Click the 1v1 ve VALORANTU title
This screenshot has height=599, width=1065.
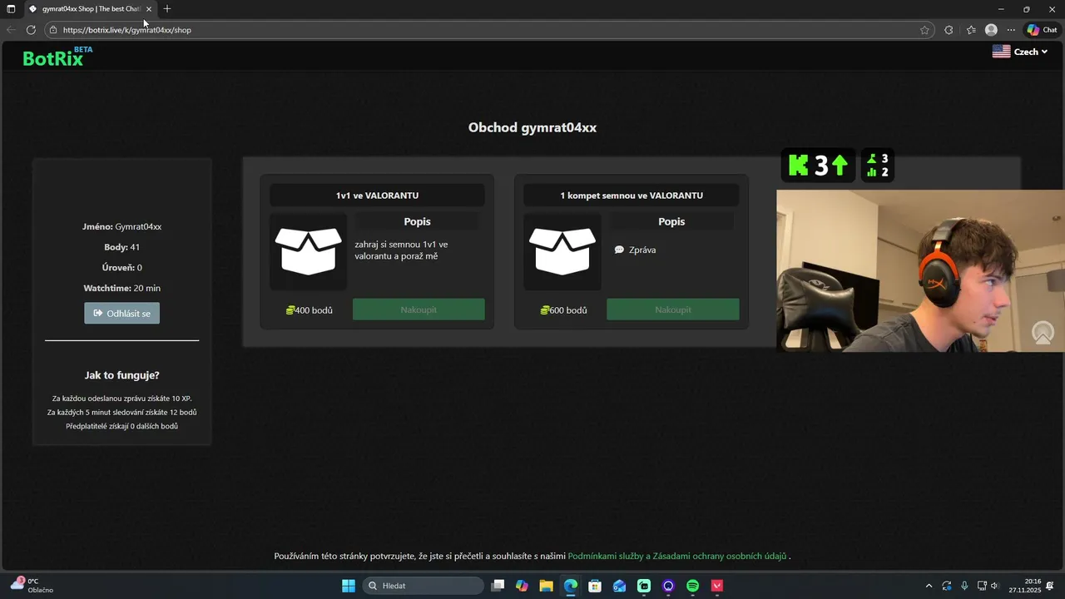click(377, 196)
